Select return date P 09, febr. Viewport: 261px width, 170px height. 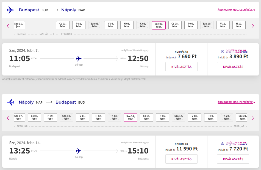[51, 117]
